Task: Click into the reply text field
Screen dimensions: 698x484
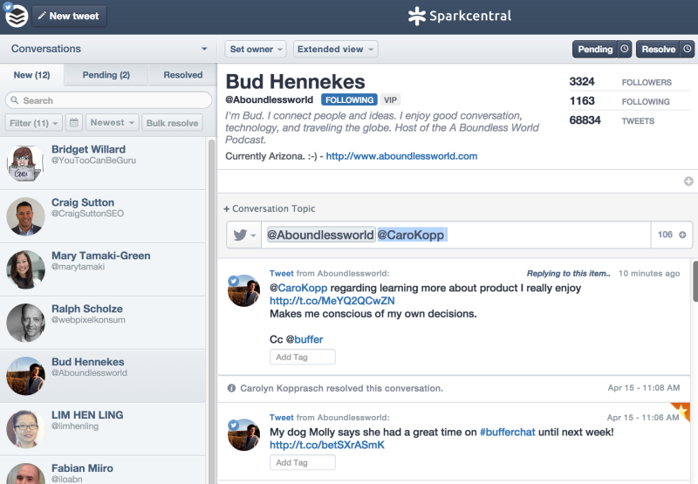Action: click(x=455, y=235)
